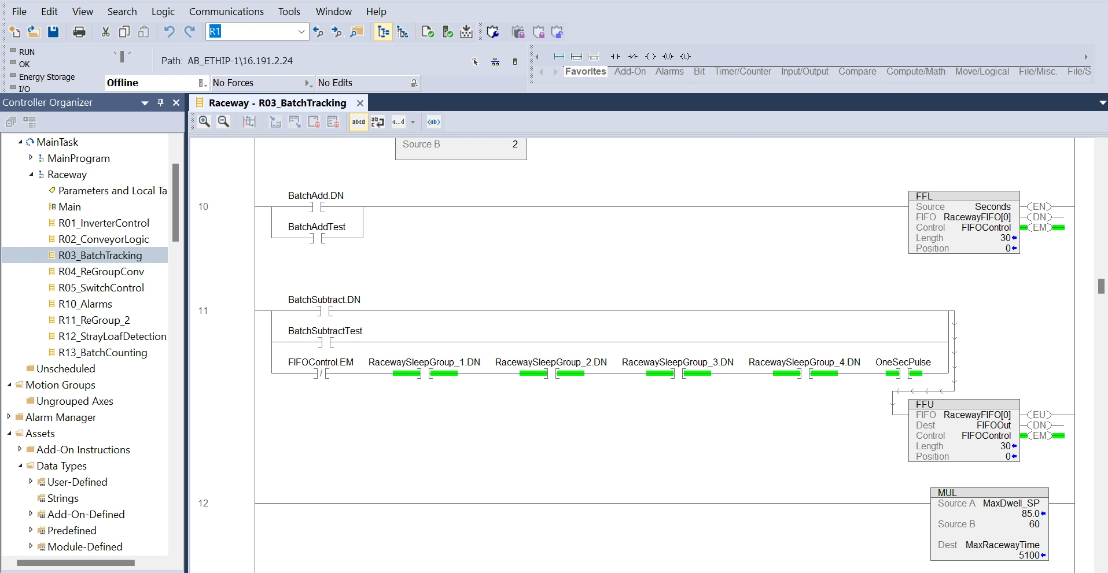The image size is (1108, 573).
Task: Select the Ungrouped Axes folder
Action: pos(75,401)
